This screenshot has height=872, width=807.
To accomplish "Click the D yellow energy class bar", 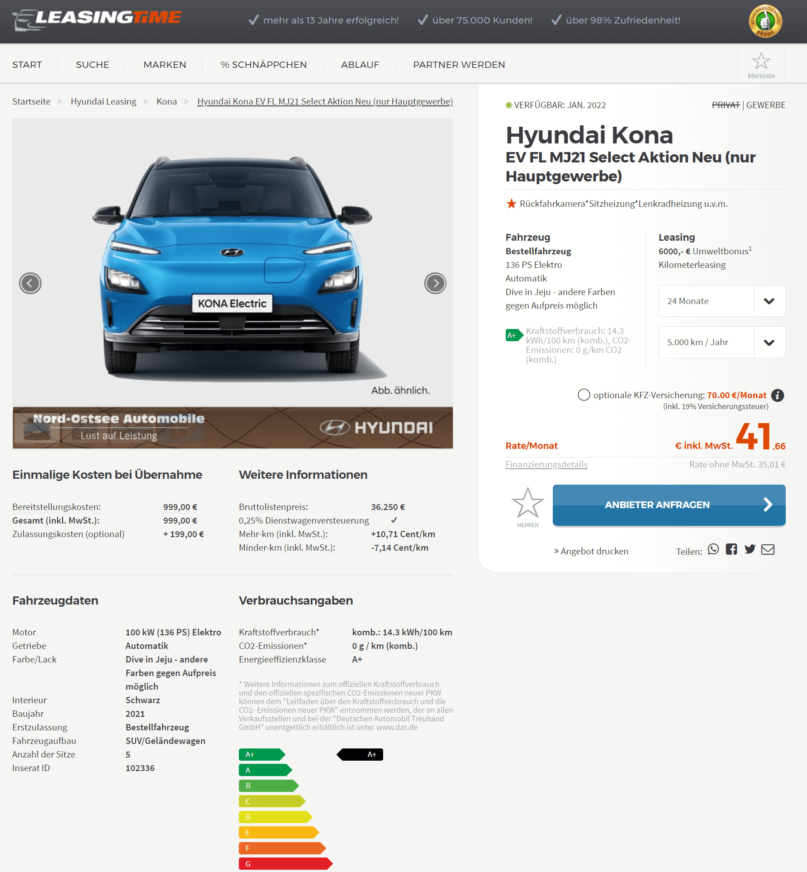I will click(x=275, y=817).
